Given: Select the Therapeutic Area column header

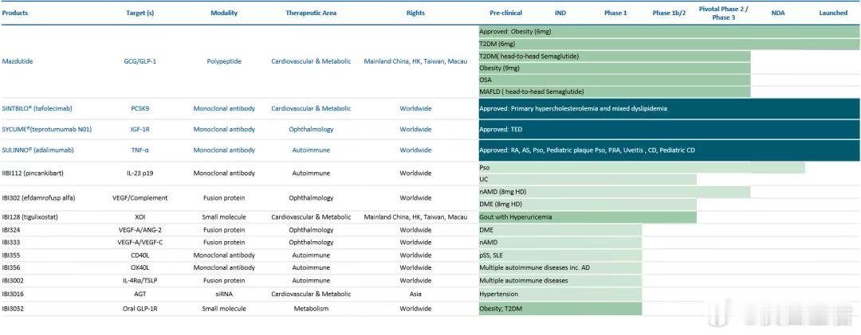Looking at the screenshot, I should pyautogui.click(x=311, y=13).
